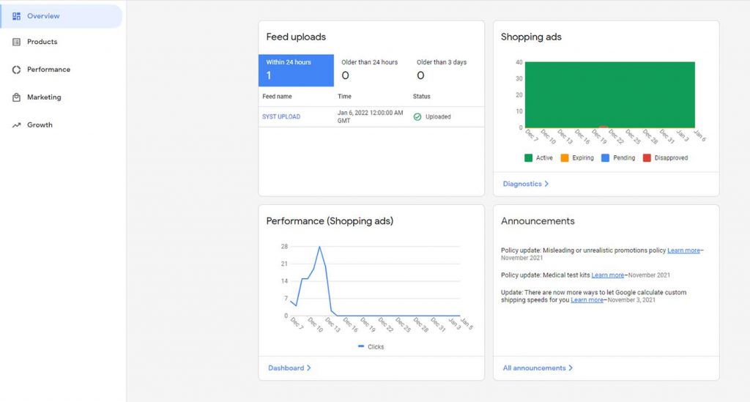Click Learn more for custom shipping speeds
The height and width of the screenshot is (402, 750).
587,300
